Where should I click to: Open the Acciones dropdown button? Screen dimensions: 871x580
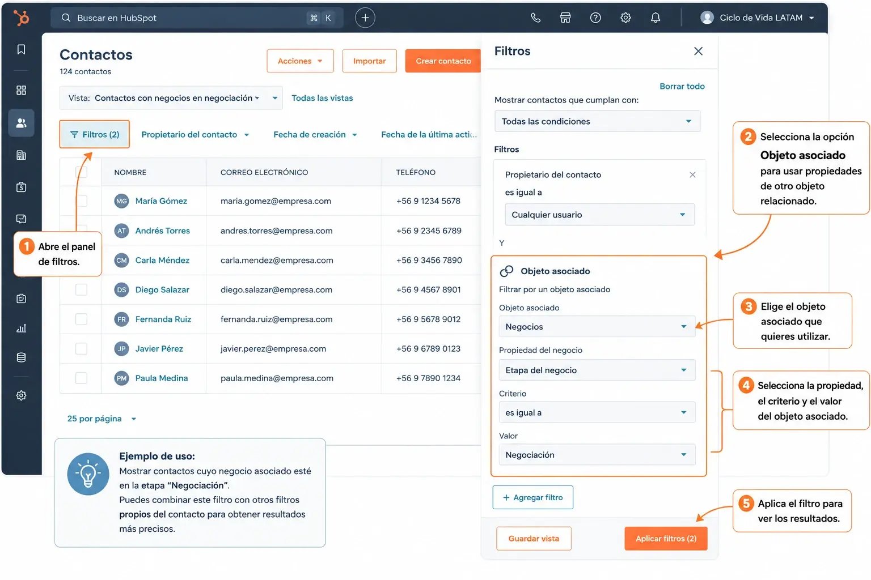[300, 61]
